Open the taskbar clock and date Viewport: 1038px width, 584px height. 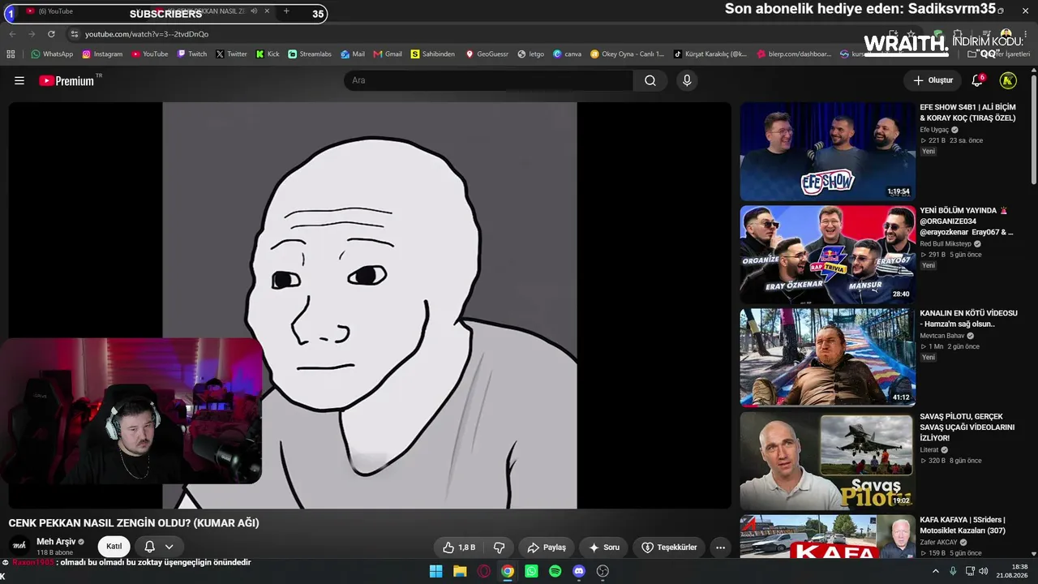[1012, 571]
